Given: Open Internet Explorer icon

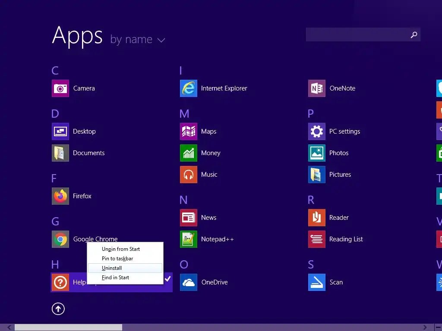Looking at the screenshot, I should click(x=189, y=88).
